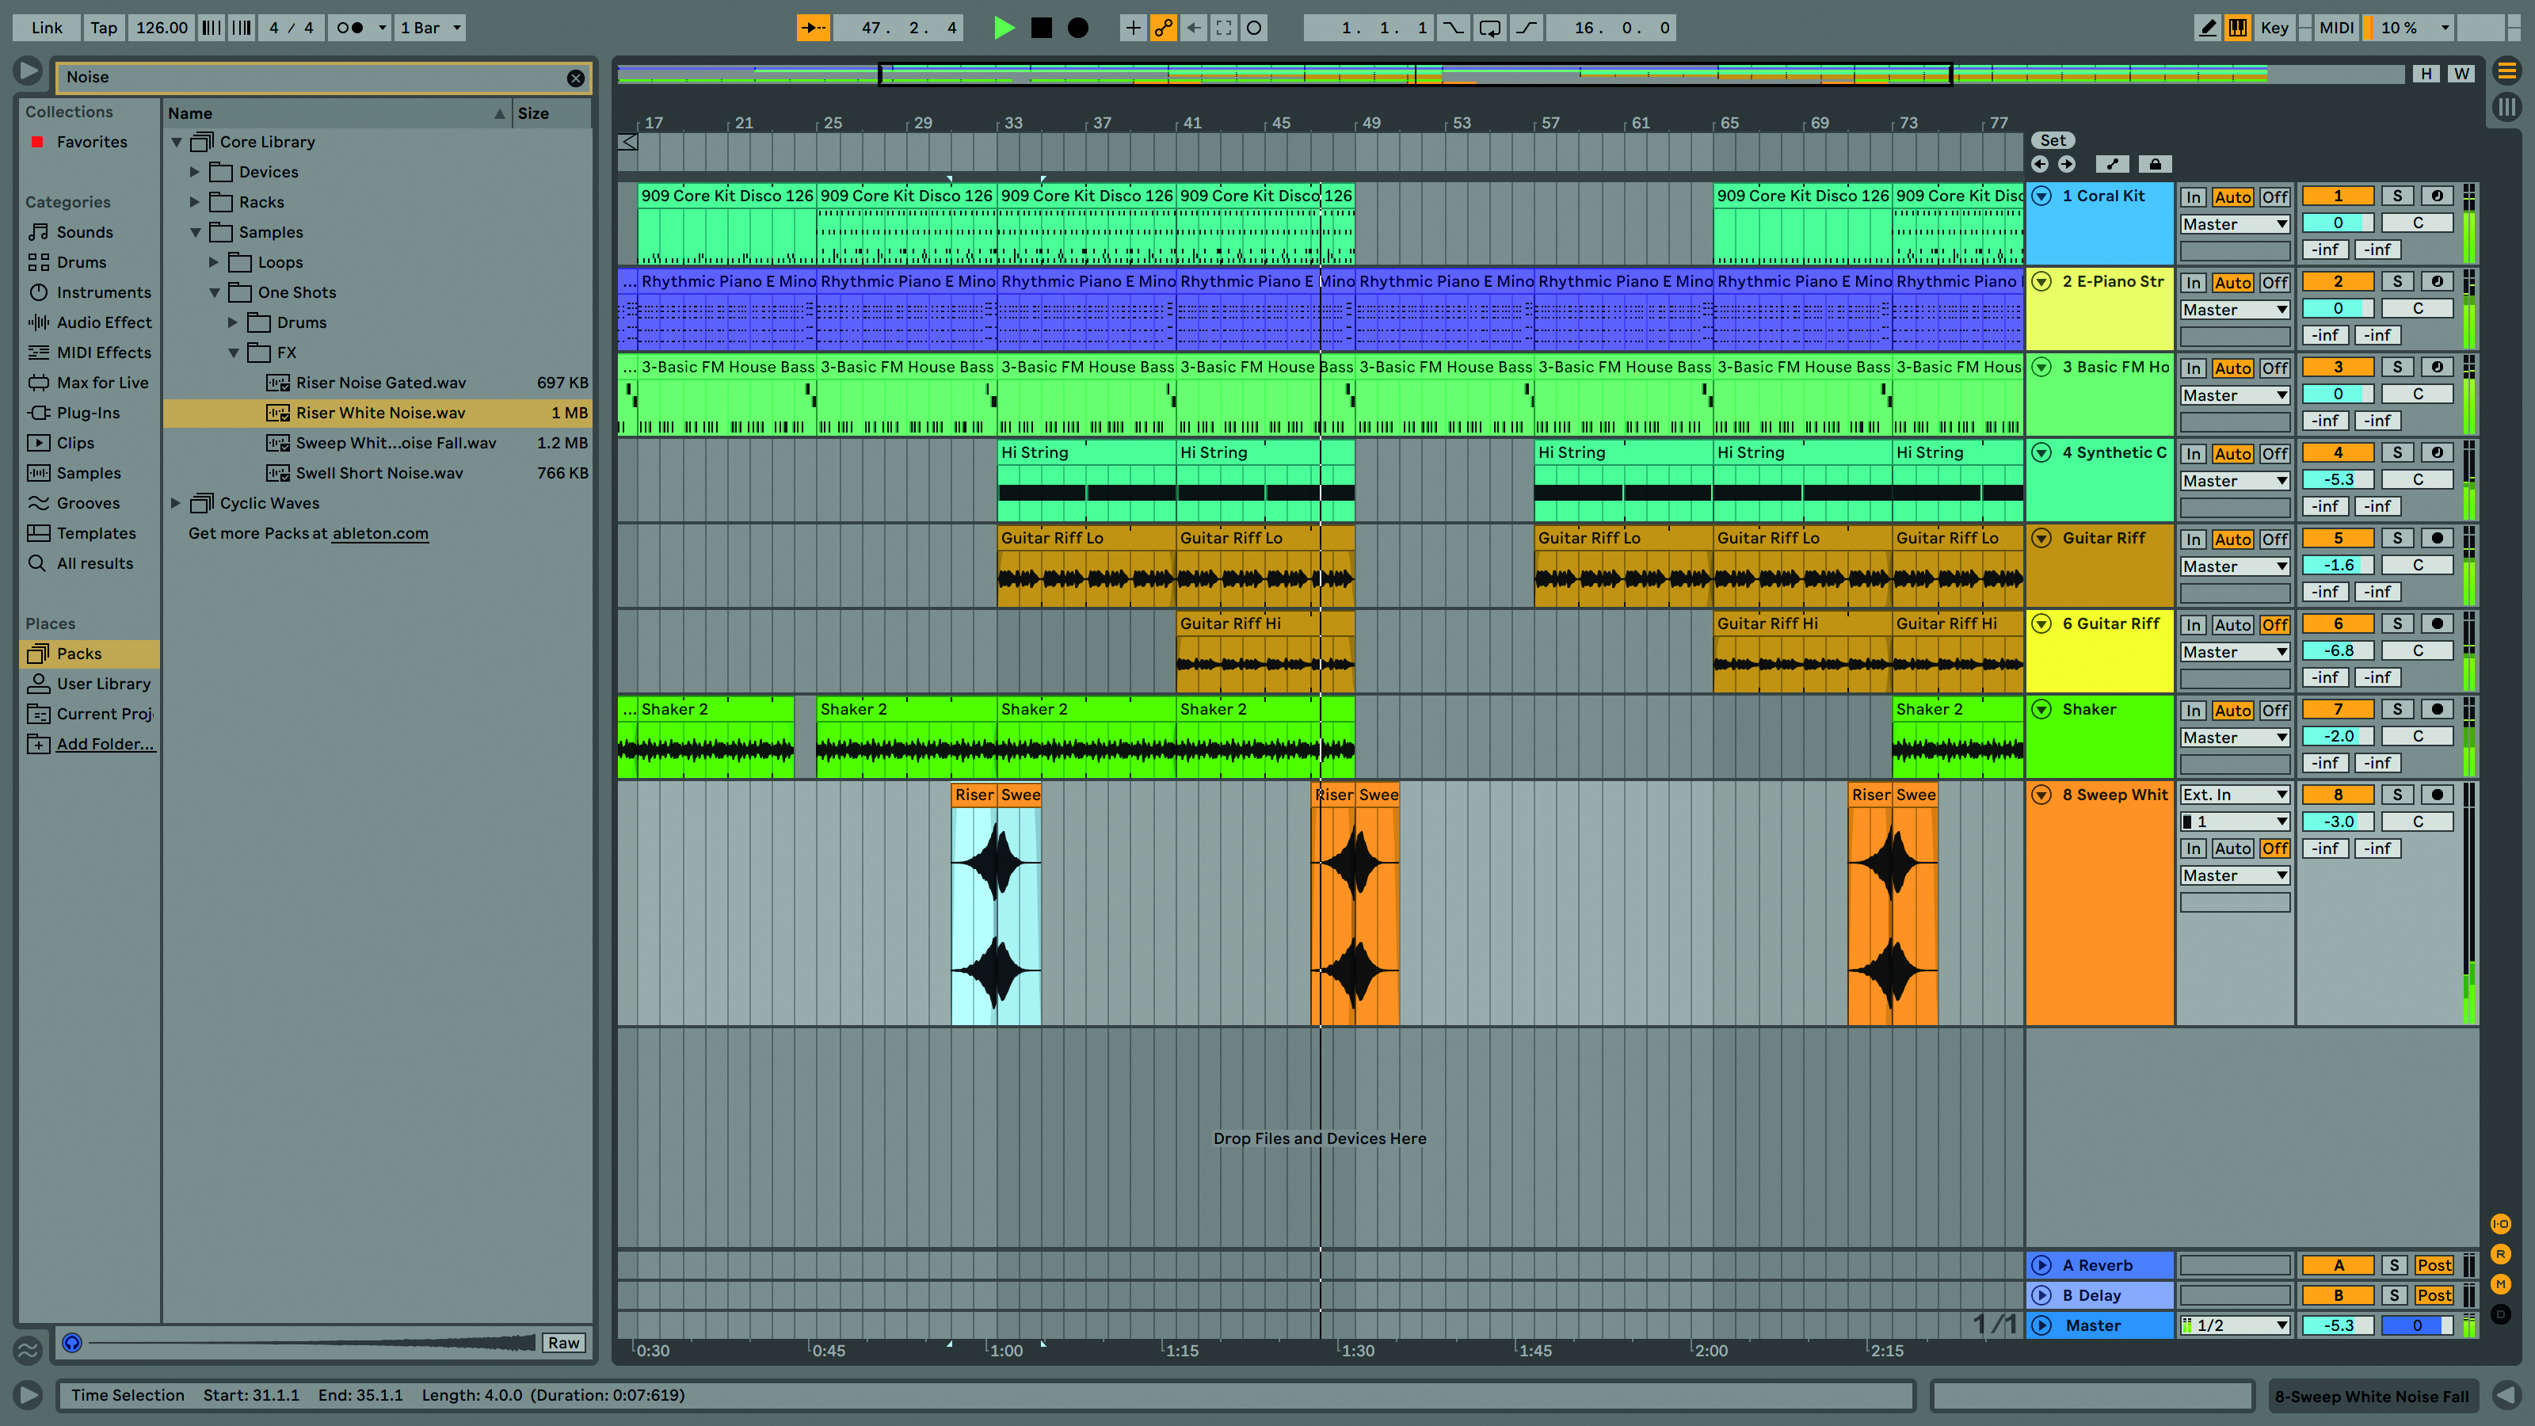Toggle the metronome
The width and height of the screenshot is (2535, 1426).
click(x=350, y=28)
